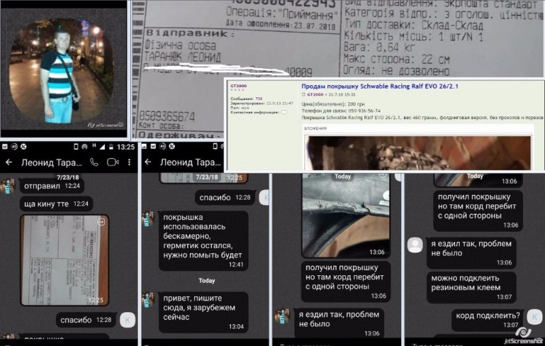Click the purple GT2000 username in forum sidebar
This screenshot has height=346, width=545.
click(238, 86)
